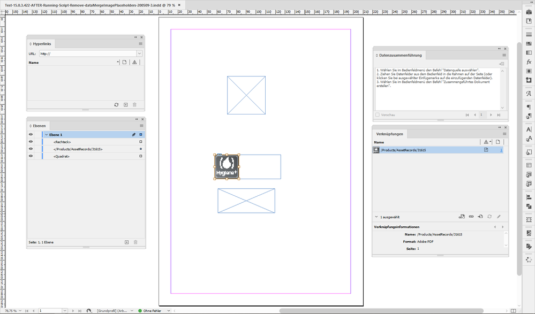Open Pages panel icon in dock
The image size is (535, 314).
click(529, 21)
